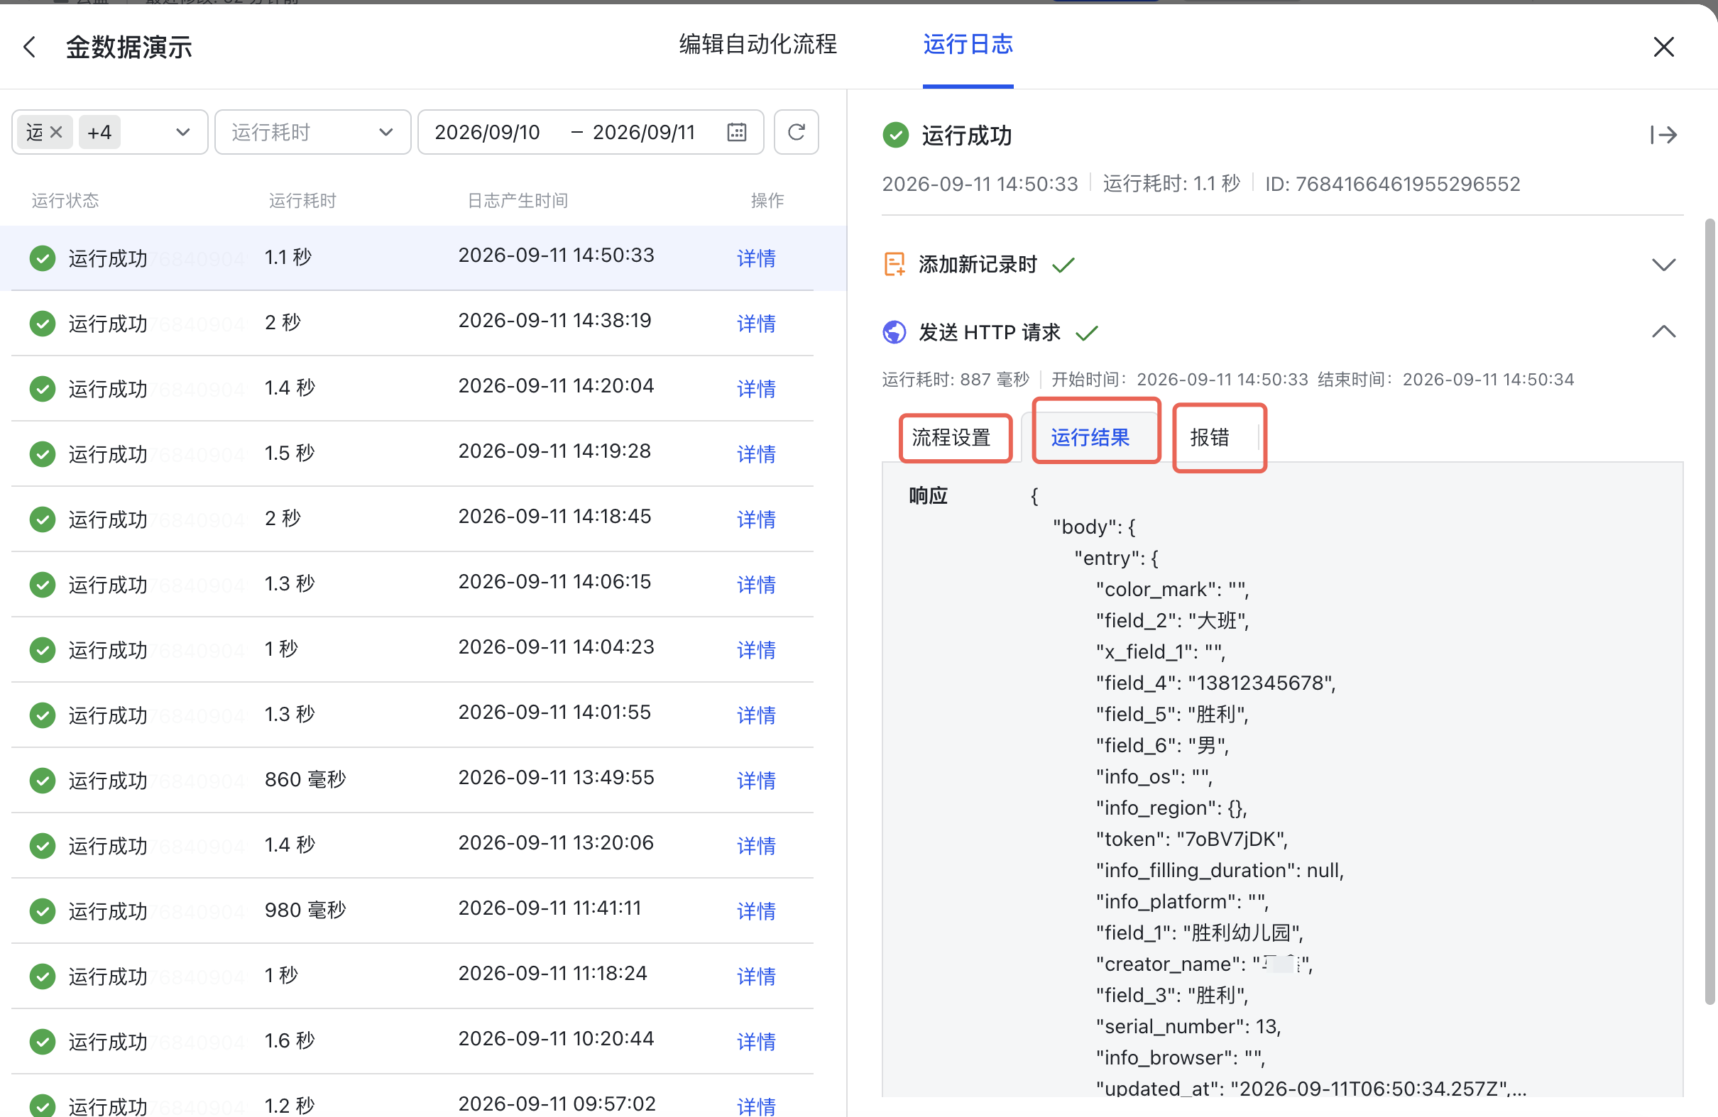Click the +4 filter tag
The height and width of the screenshot is (1117, 1718).
tap(99, 132)
